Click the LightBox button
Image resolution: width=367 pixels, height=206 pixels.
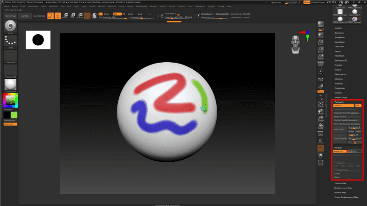coord(25,16)
